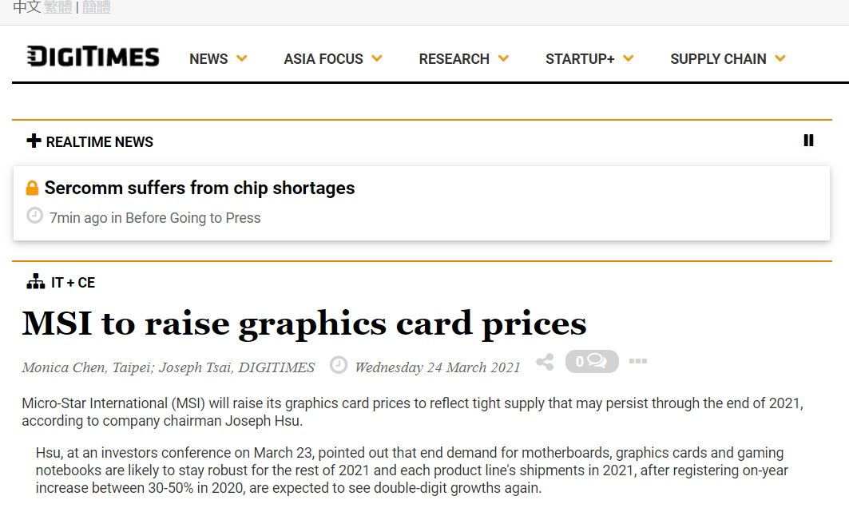The width and height of the screenshot is (849, 508).
Task: Click the IT + CE sitemap icon
Action: coord(36,282)
